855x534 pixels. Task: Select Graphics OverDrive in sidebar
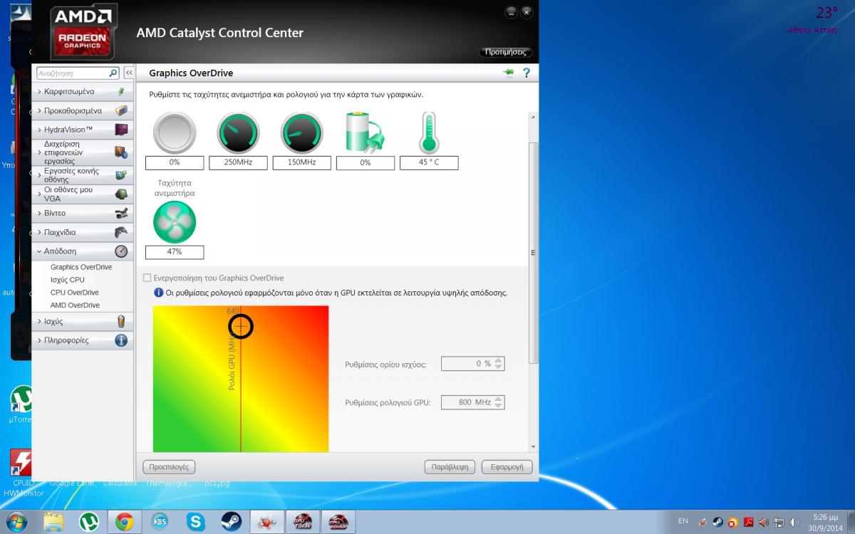pyautogui.click(x=81, y=267)
